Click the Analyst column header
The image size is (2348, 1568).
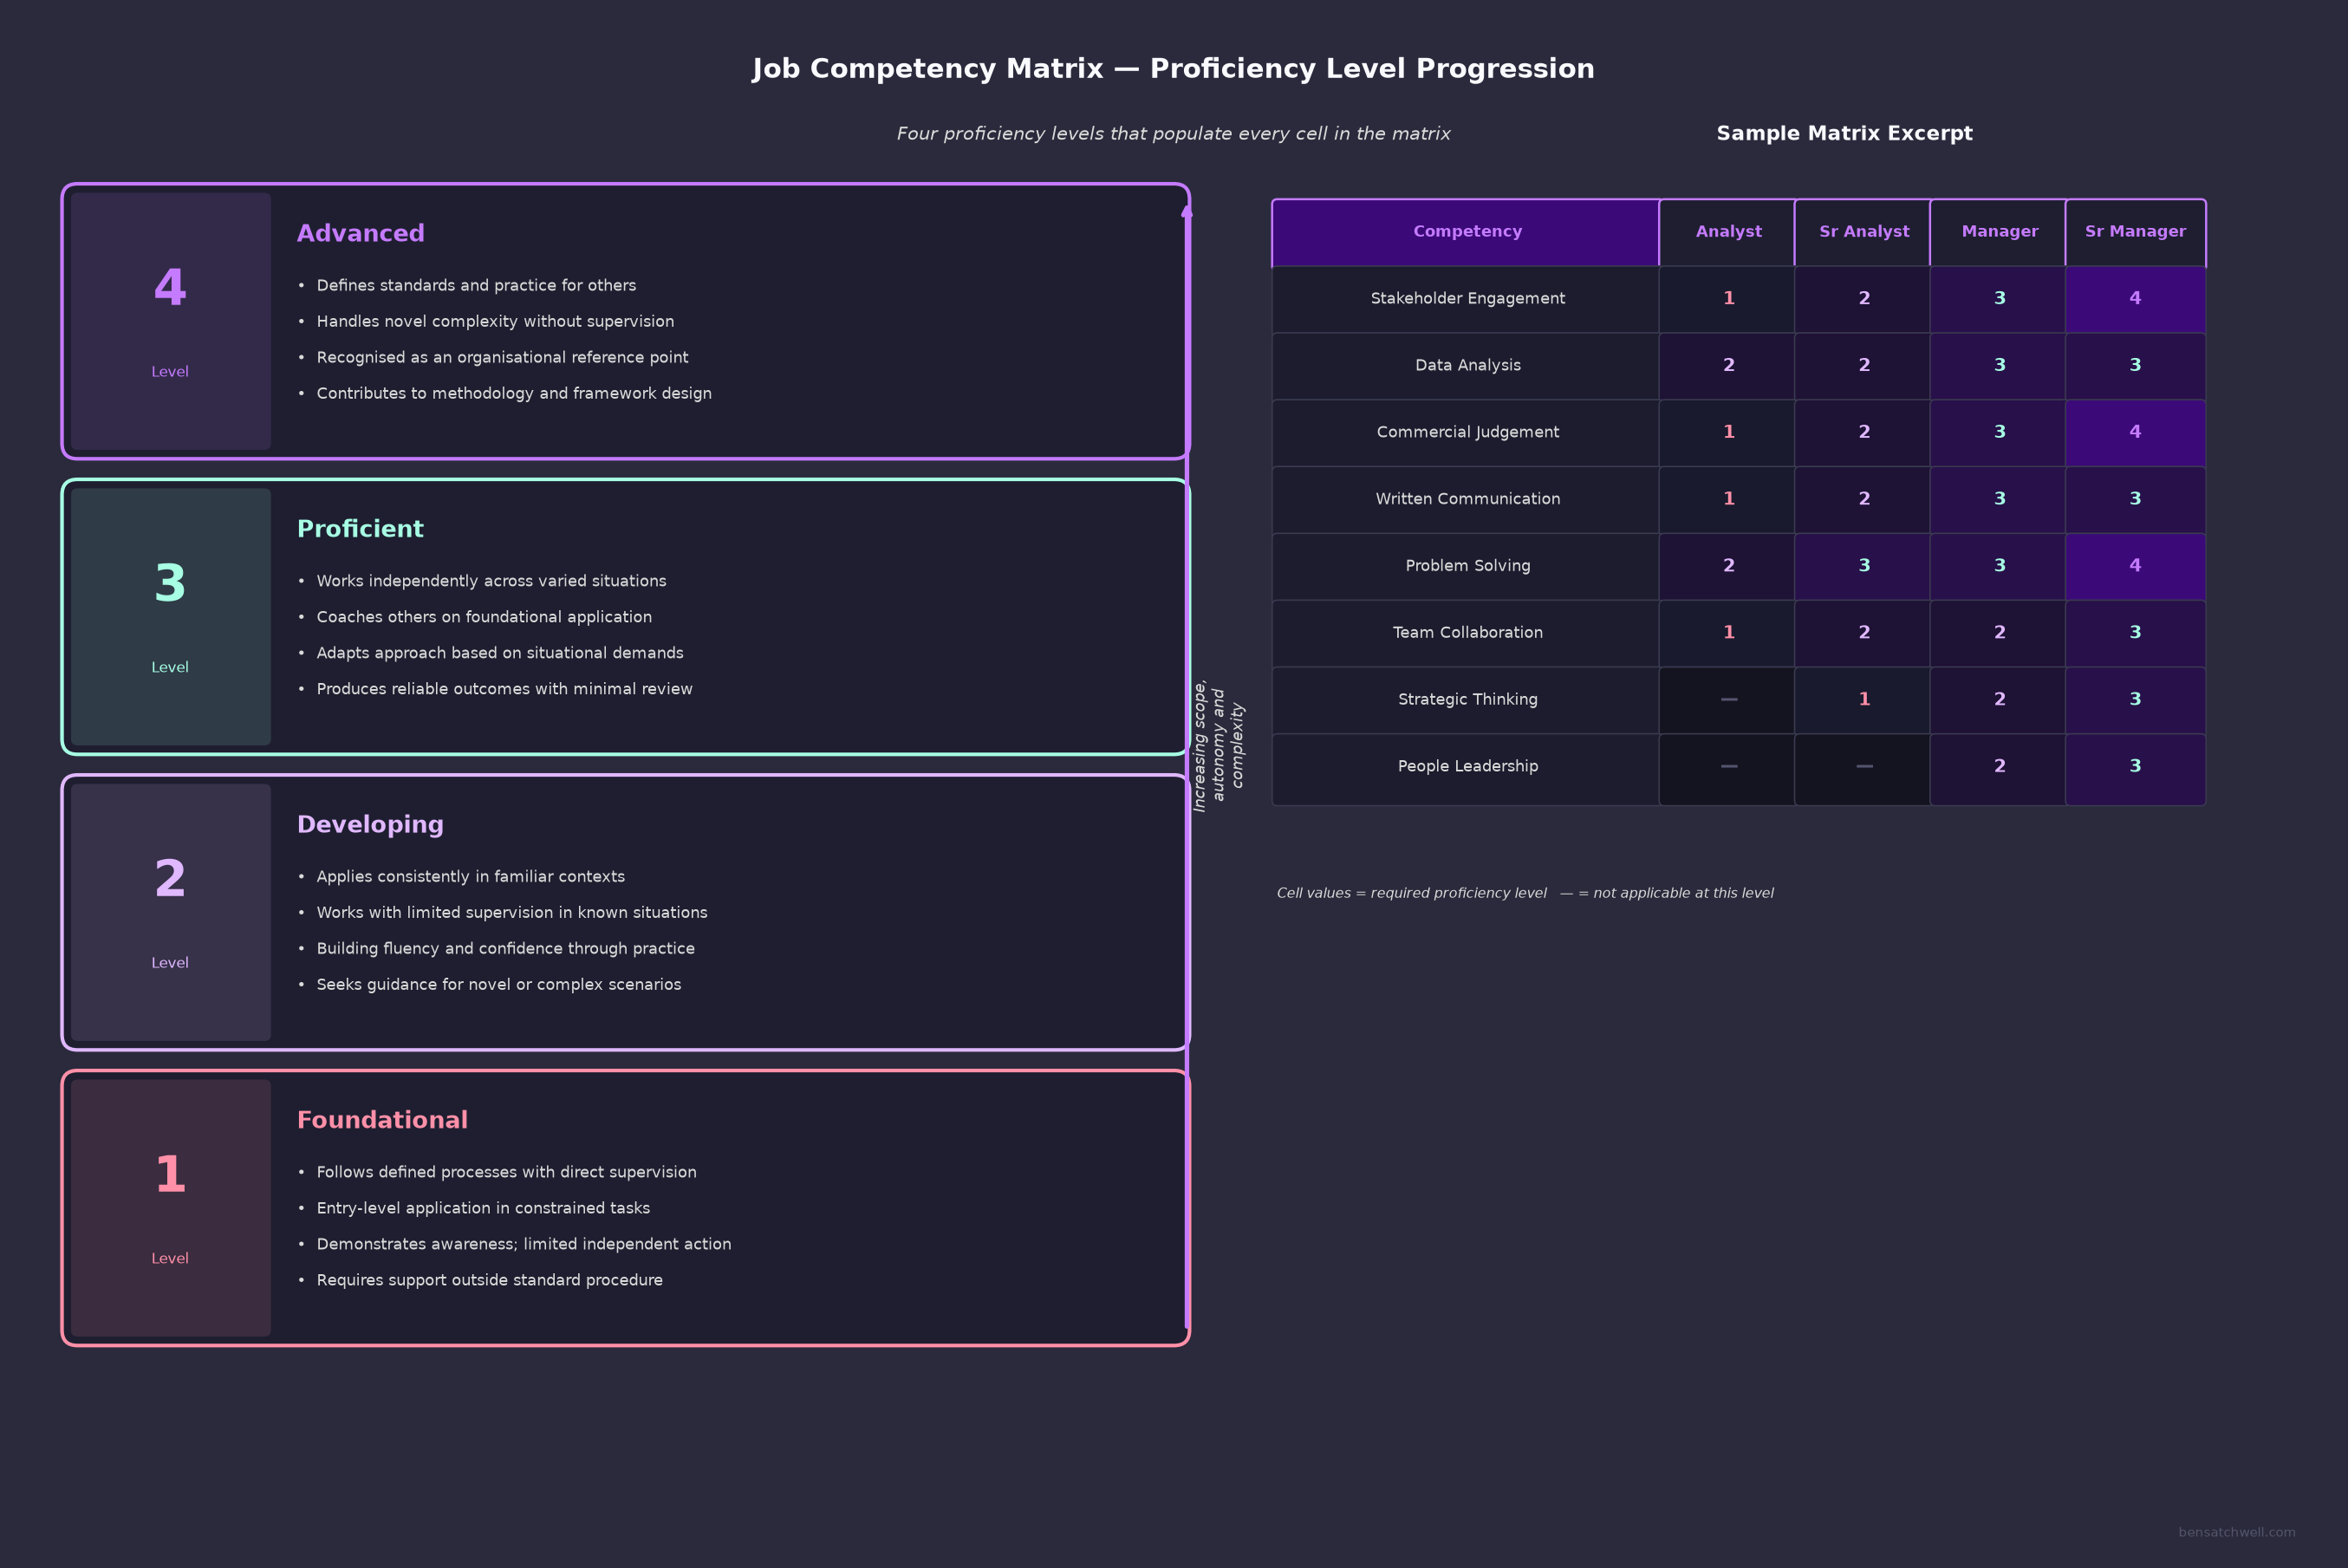[1727, 232]
